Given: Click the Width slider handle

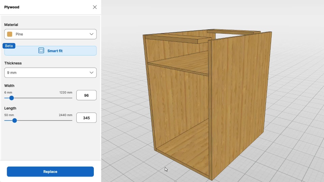Looking at the screenshot, I should (11, 98).
